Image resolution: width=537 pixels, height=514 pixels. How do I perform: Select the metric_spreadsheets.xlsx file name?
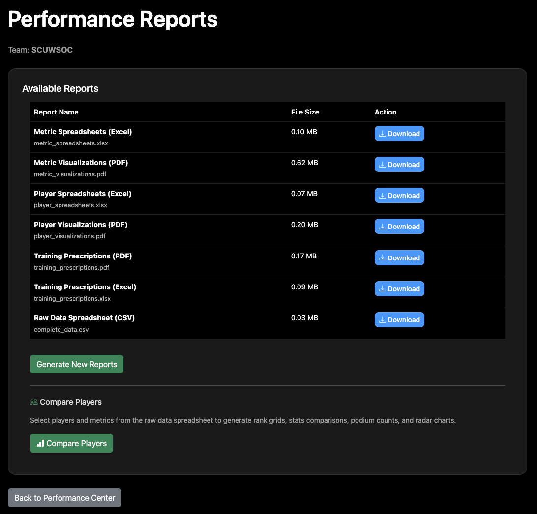[71, 143]
